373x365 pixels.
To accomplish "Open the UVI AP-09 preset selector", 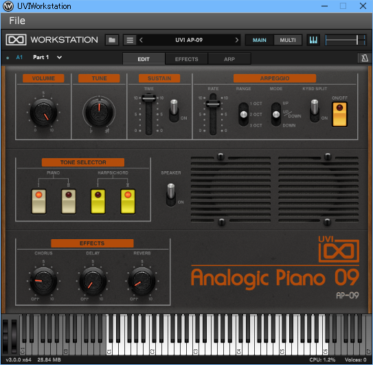I will tap(189, 40).
